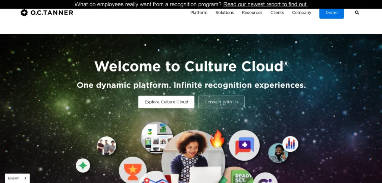Click the orange trophy star icon
Viewport: 382px width, 183px height.
click(133, 170)
